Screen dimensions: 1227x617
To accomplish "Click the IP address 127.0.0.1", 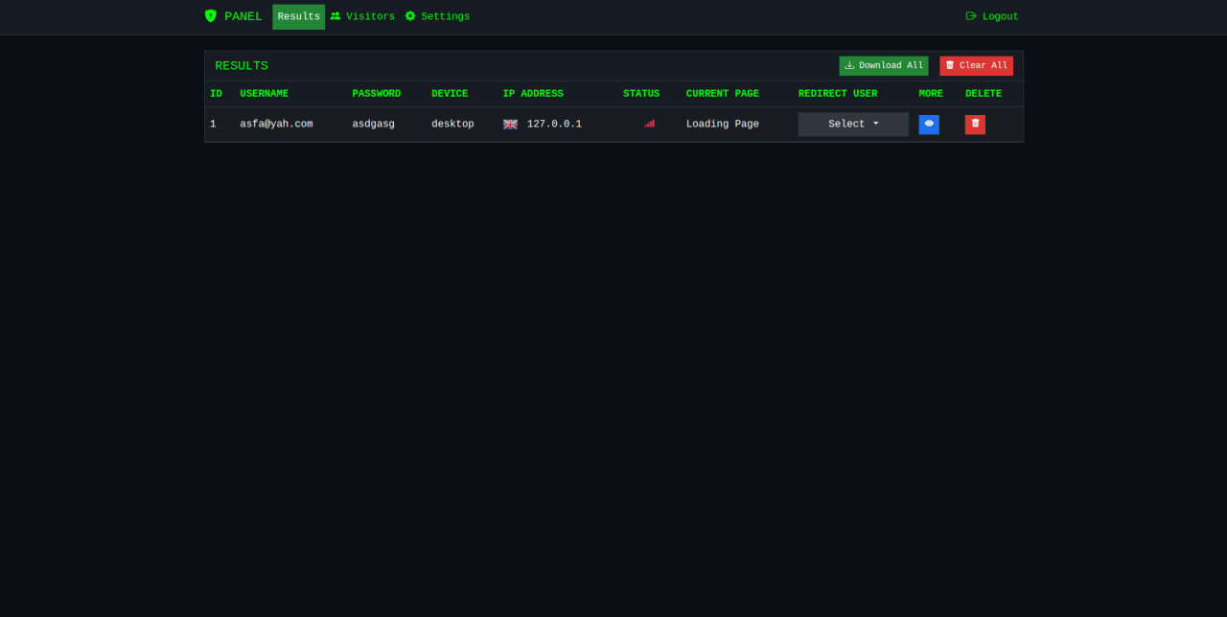I will point(554,124).
